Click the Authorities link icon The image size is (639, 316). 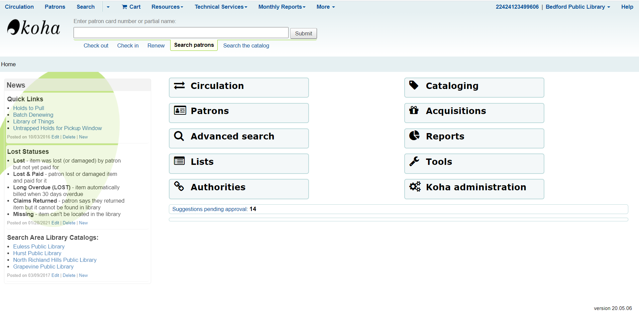tap(179, 186)
